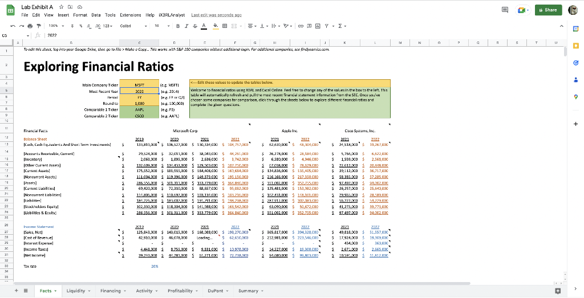Image resolution: width=584 pixels, height=298 pixels.
Task: Click the Insert comment icon
Action: point(309,26)
